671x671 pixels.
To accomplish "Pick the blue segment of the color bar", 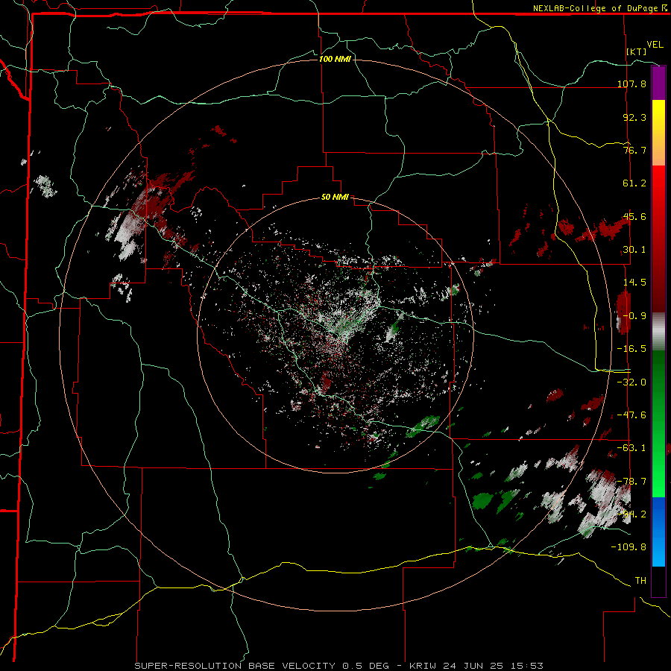I will click(x=658, y=532).
